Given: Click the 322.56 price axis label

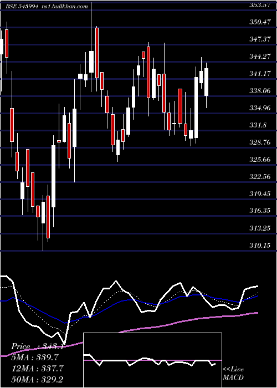Looking at the screenshot, I should (259, 177).
